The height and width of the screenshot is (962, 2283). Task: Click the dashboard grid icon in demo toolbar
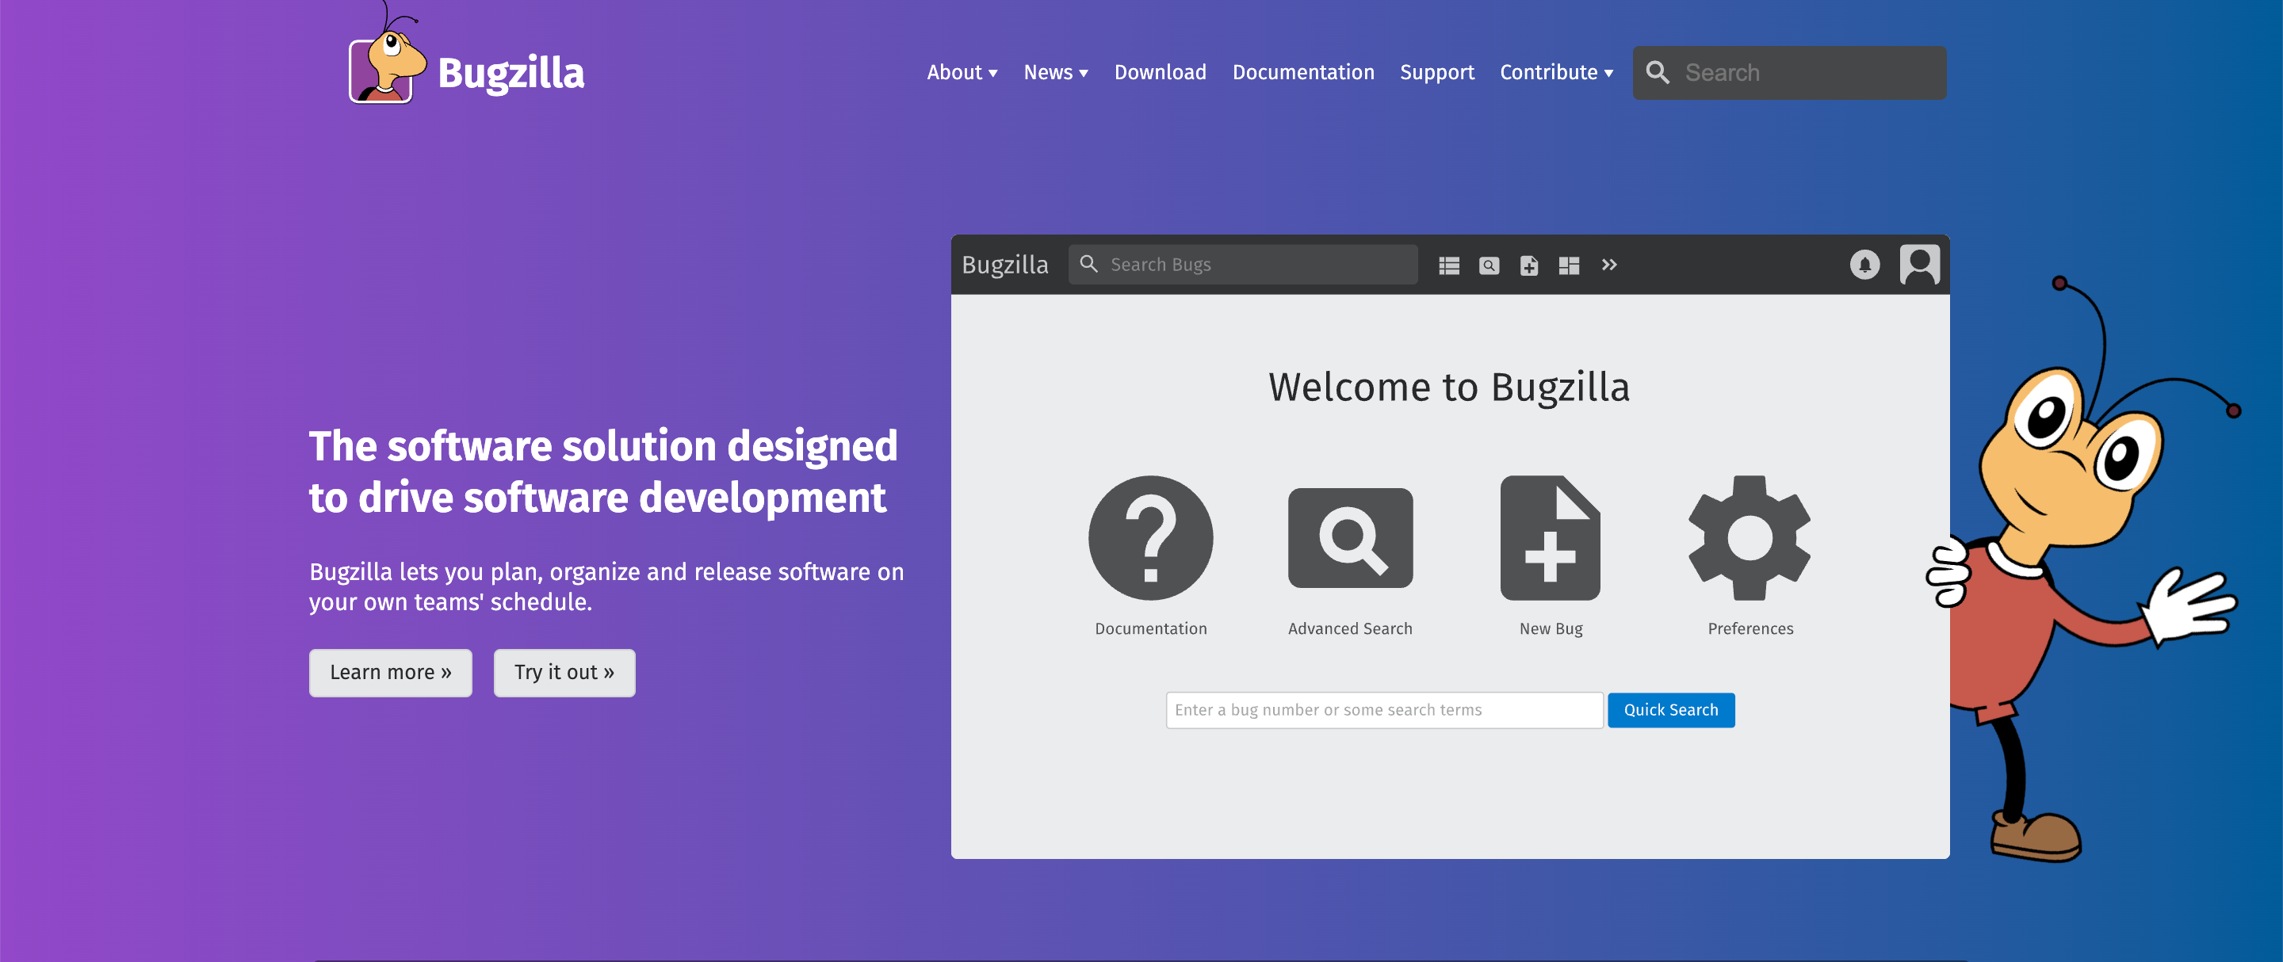pos(1569,265)
